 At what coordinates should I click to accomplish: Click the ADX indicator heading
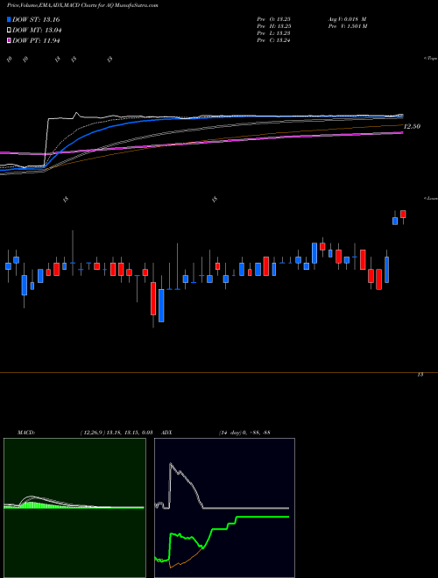(x=166, y=433)
